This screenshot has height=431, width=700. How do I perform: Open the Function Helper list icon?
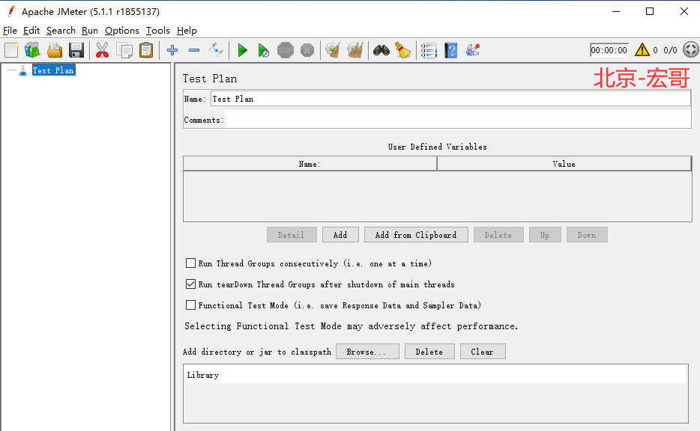pos(429,50)
